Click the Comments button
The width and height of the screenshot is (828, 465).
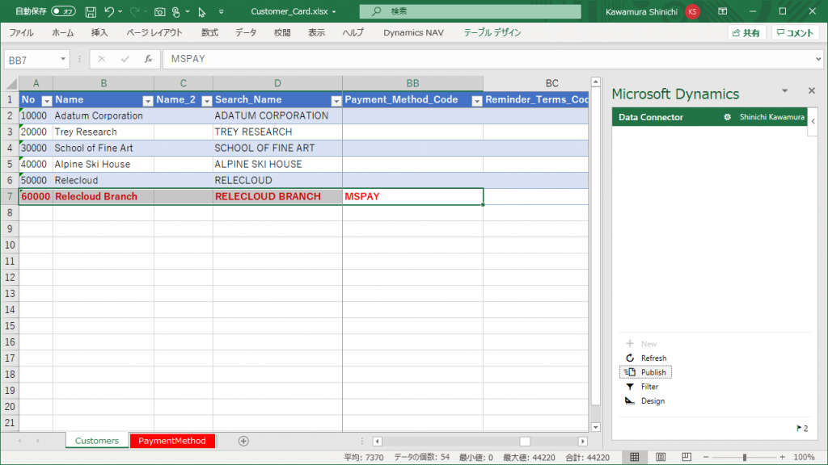click(x=795, y=33)
